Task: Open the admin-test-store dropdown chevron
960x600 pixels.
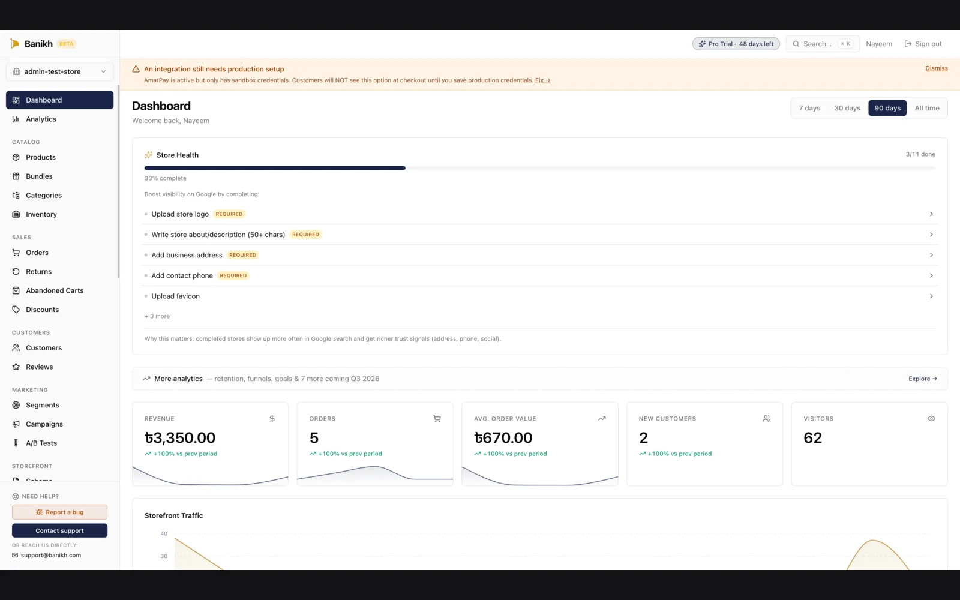Action: pyautogui.click(x=103, y=71)
